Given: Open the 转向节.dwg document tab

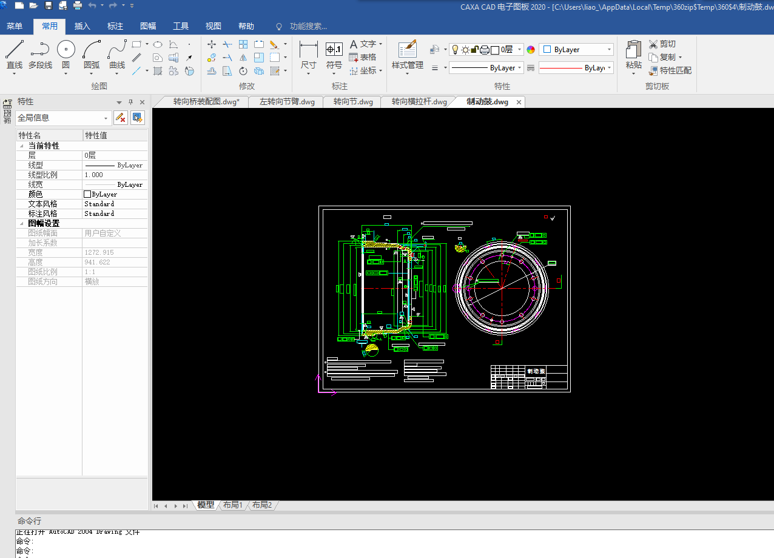Looking at the screenshot, I should tap(353, 102).
